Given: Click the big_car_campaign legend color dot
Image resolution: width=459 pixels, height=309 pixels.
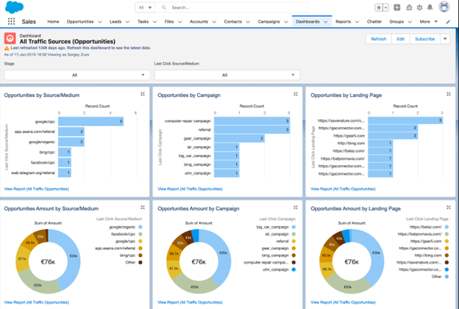Looking at the screenshot, I should [293, 227].
